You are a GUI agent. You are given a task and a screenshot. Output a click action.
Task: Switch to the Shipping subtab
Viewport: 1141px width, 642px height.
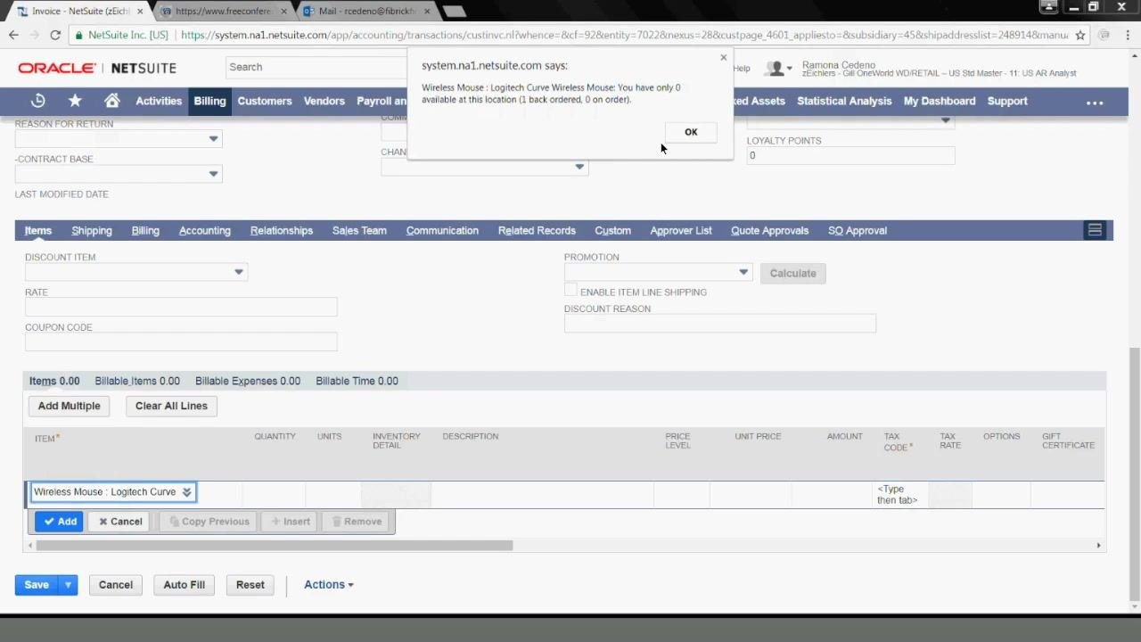point(92,230)
